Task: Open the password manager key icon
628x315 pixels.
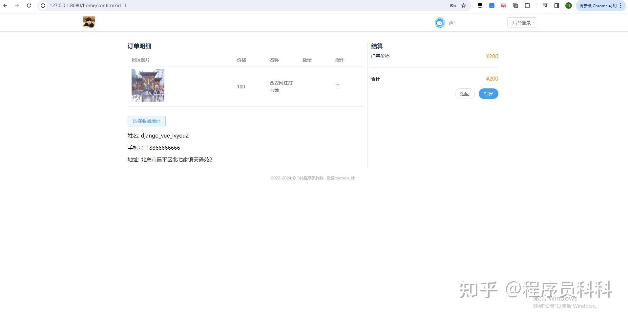Action: (x=453, y=6)
